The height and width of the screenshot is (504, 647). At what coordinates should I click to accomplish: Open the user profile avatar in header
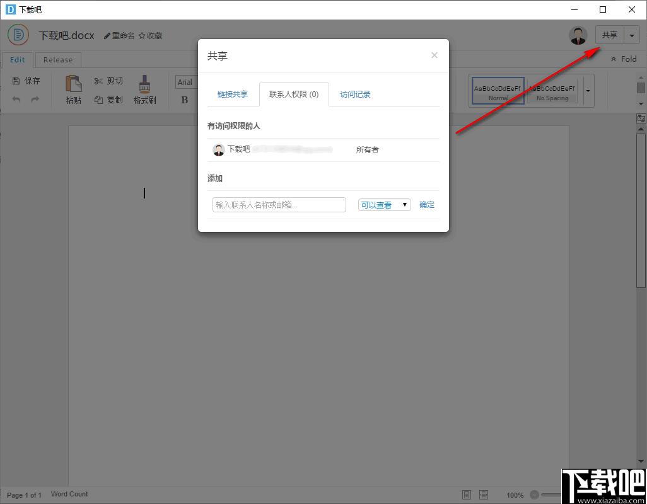(x=578, y=35)
